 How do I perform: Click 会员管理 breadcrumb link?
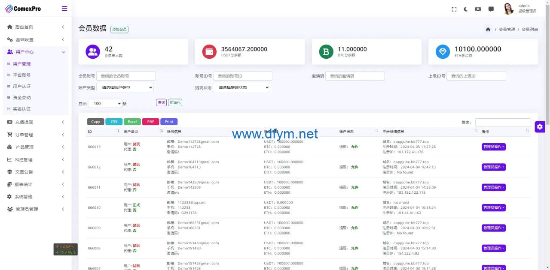[507, 30]
